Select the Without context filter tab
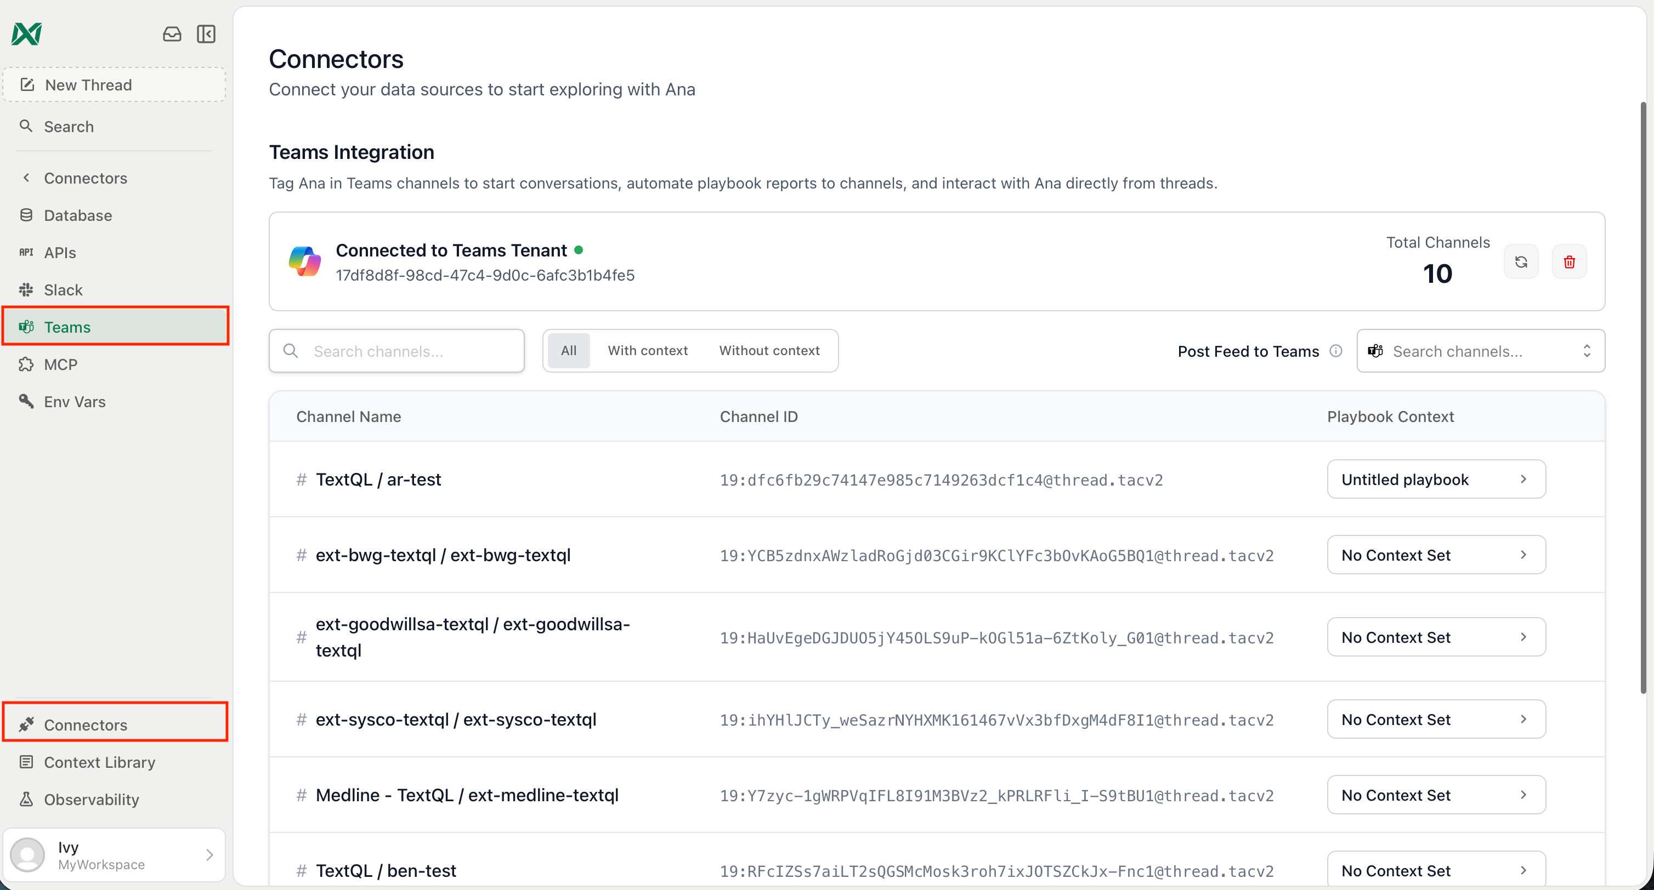The image size is (1654, 890). (x=768, y=350)
